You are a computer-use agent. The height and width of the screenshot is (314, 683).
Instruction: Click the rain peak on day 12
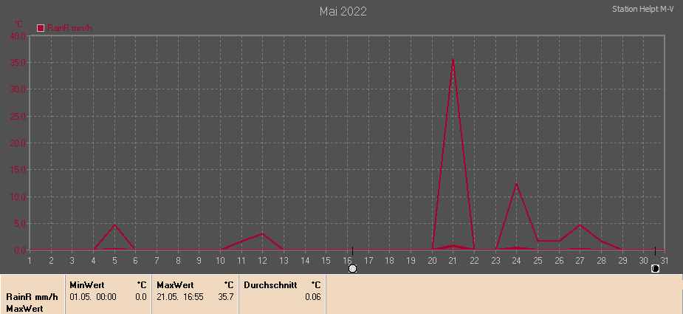(x=262, y=233)
